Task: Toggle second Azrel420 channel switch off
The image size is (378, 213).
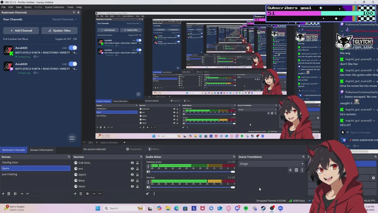Action: [73, 64]
